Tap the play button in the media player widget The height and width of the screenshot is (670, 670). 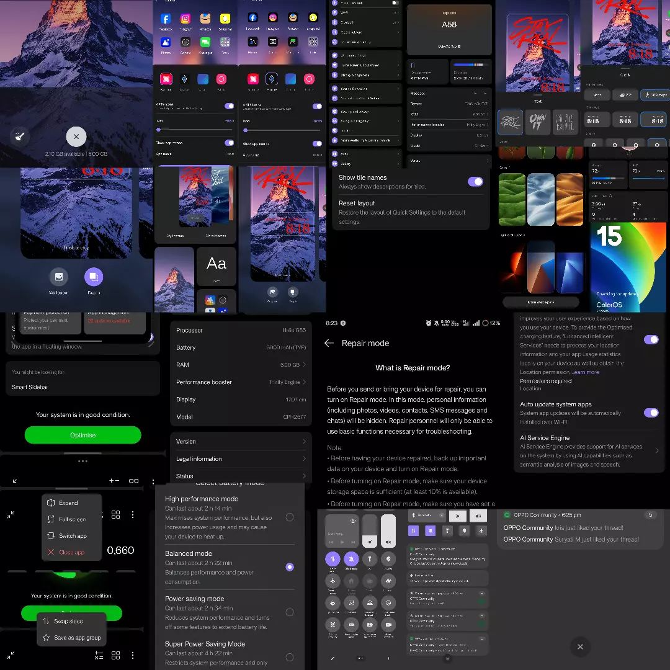click(x=342, y=542)
